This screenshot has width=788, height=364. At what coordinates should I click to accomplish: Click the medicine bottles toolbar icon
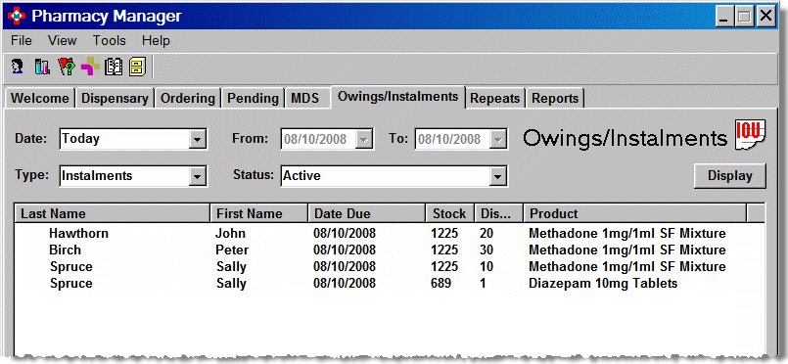point(42,67)
